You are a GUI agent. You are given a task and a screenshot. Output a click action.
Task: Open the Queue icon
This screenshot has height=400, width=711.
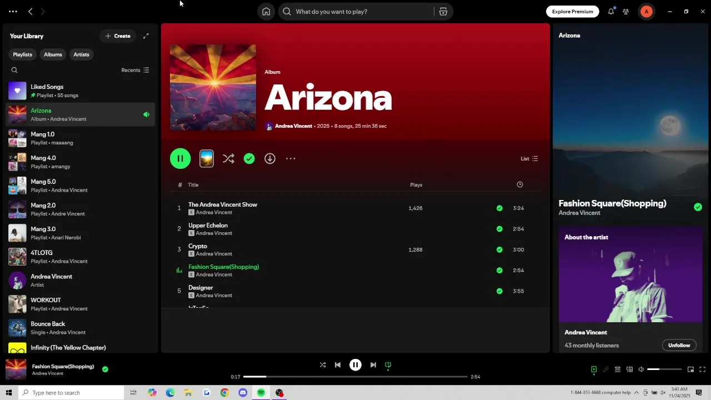(617, 369)
